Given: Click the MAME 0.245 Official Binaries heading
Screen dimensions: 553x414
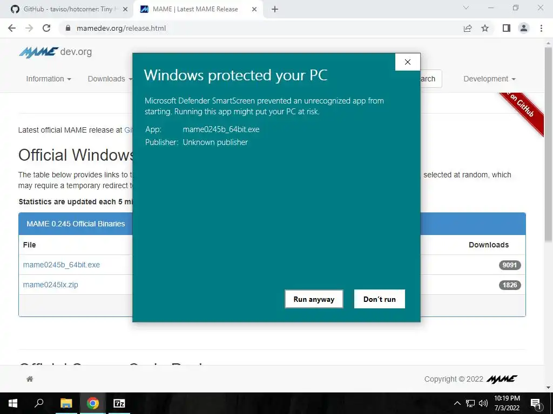Looking at the screenshot, I should pyautogui.click(x=76, y=224).
